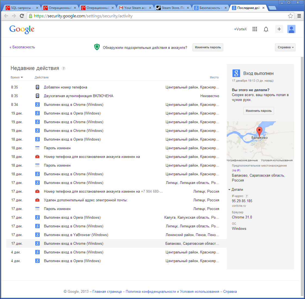Click red recovery icon of Удален дополнительный адрес row
This screenshot has height=299, width=305.
coord(37,200)
